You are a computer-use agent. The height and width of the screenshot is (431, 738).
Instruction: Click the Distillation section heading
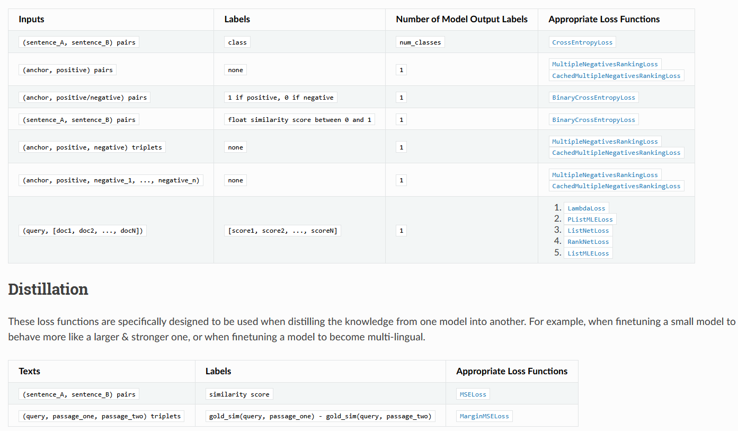click(48, 289)
